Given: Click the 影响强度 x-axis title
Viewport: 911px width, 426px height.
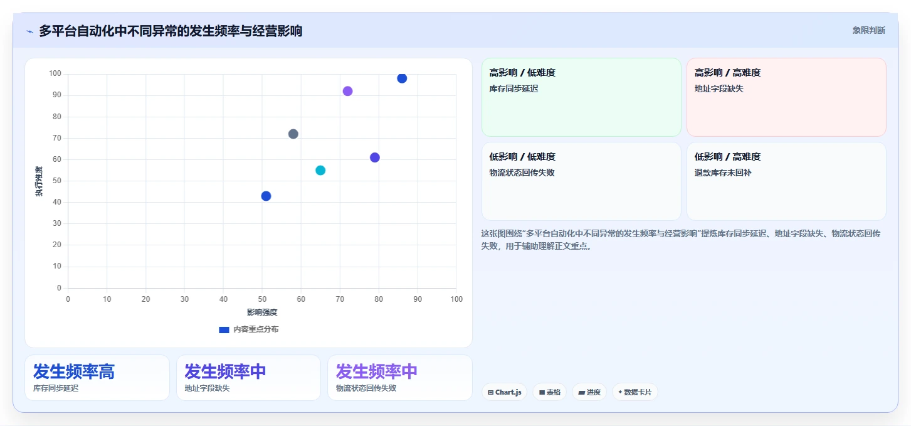Looking at the screenshot, I should [x=262, y=312].
